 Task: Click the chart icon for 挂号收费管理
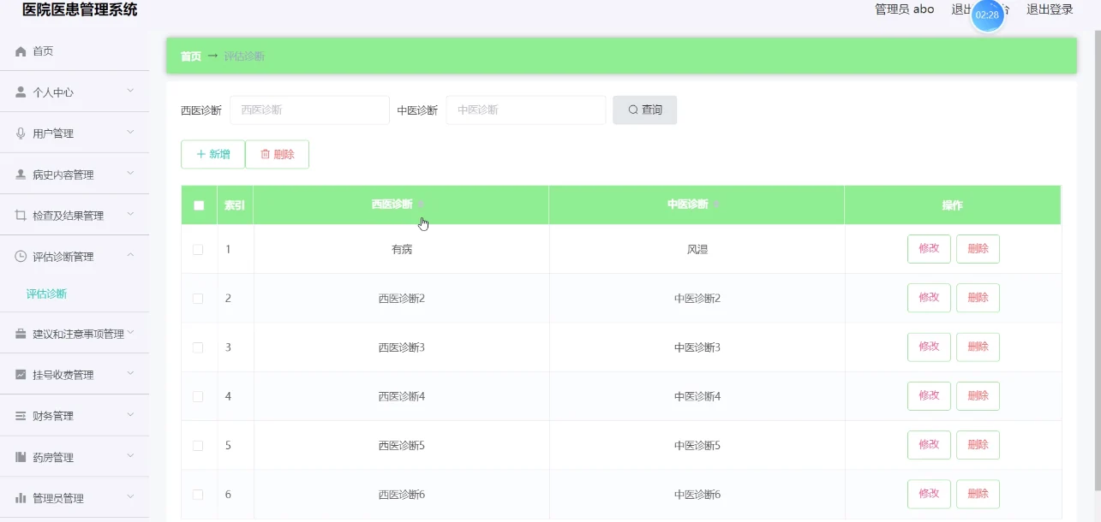pos(21,375)
